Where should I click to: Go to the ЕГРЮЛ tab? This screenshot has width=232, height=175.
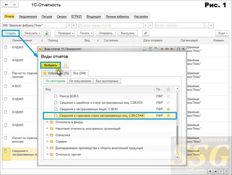76,17
